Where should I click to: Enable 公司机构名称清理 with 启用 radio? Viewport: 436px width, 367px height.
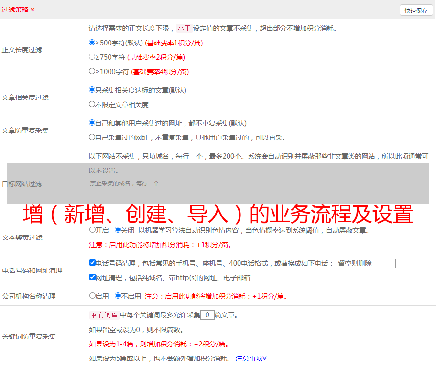[x=92, y=296]
